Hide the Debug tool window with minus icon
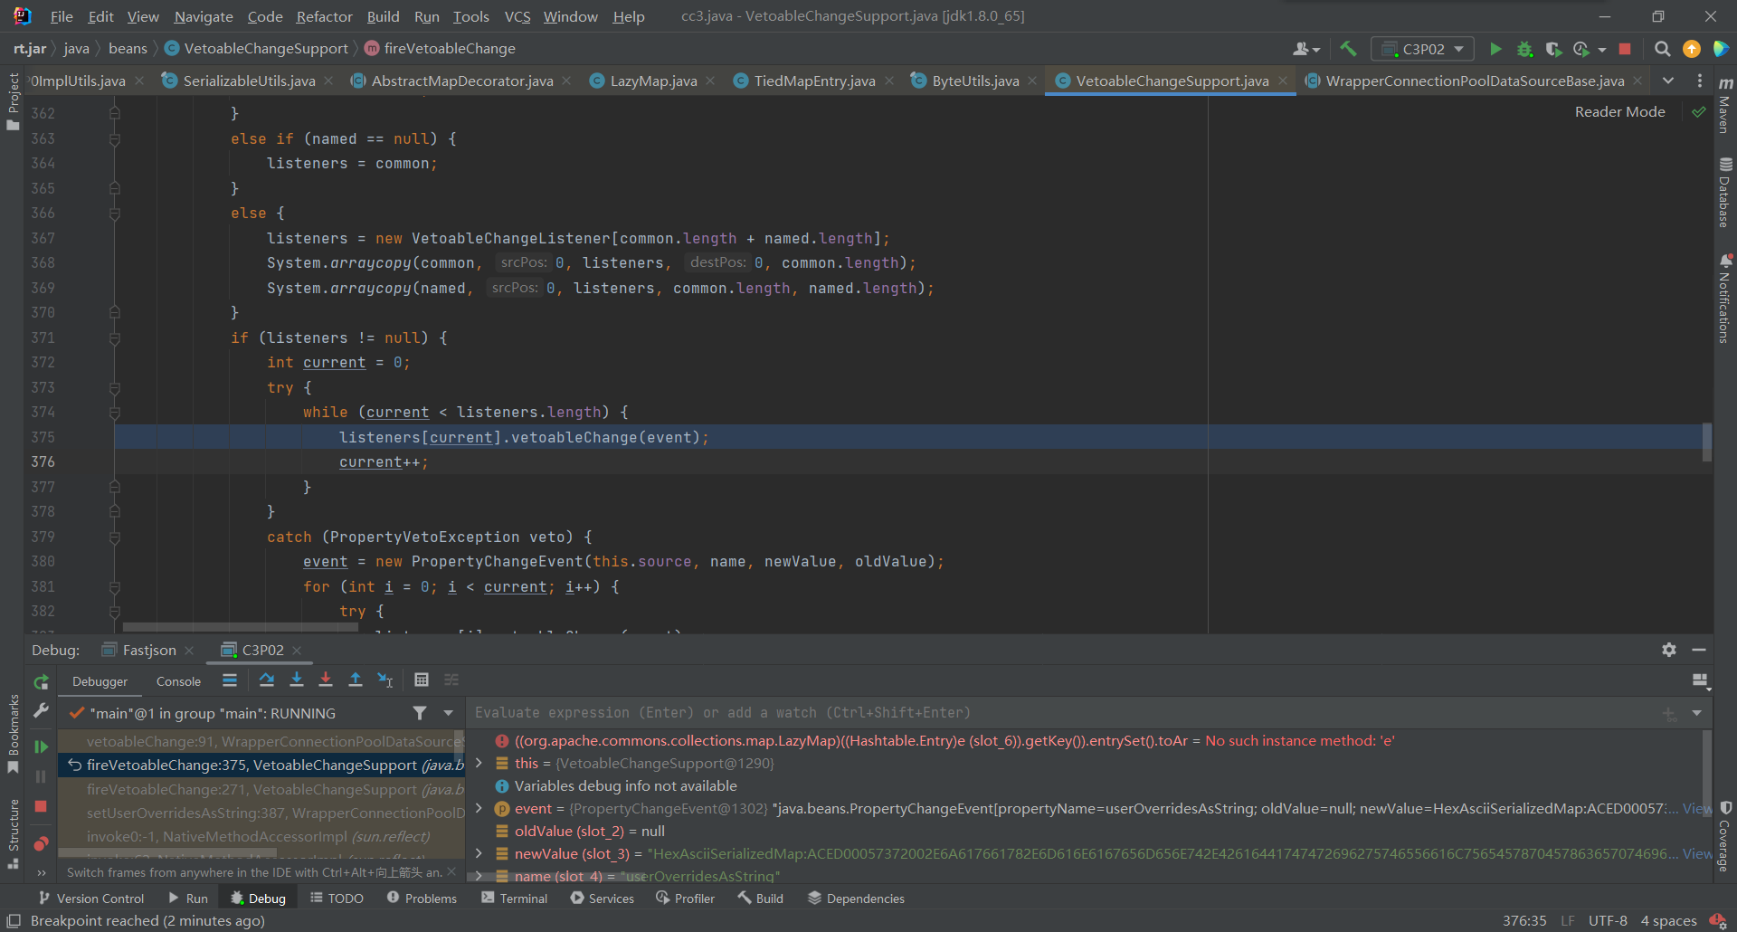 (x=1699, y=650)
